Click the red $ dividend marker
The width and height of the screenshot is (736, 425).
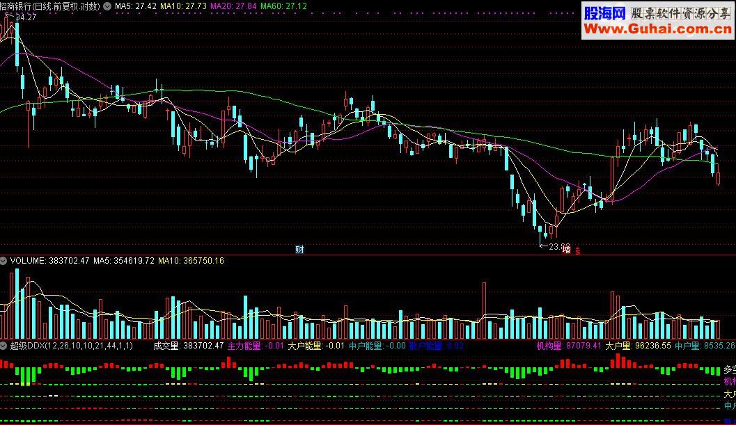click(x=578, y=251)
